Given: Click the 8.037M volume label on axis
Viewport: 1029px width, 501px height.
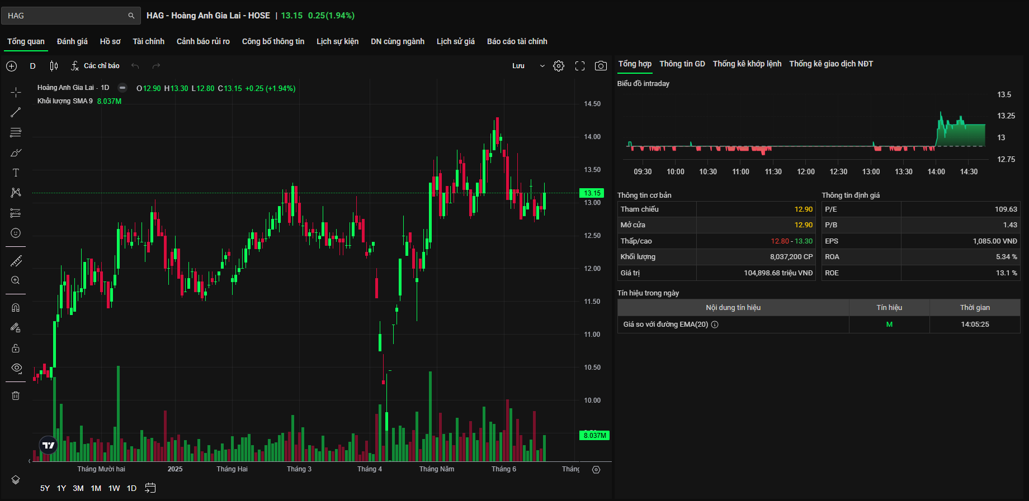Looking at the screenshot, I should click(594, 436).
